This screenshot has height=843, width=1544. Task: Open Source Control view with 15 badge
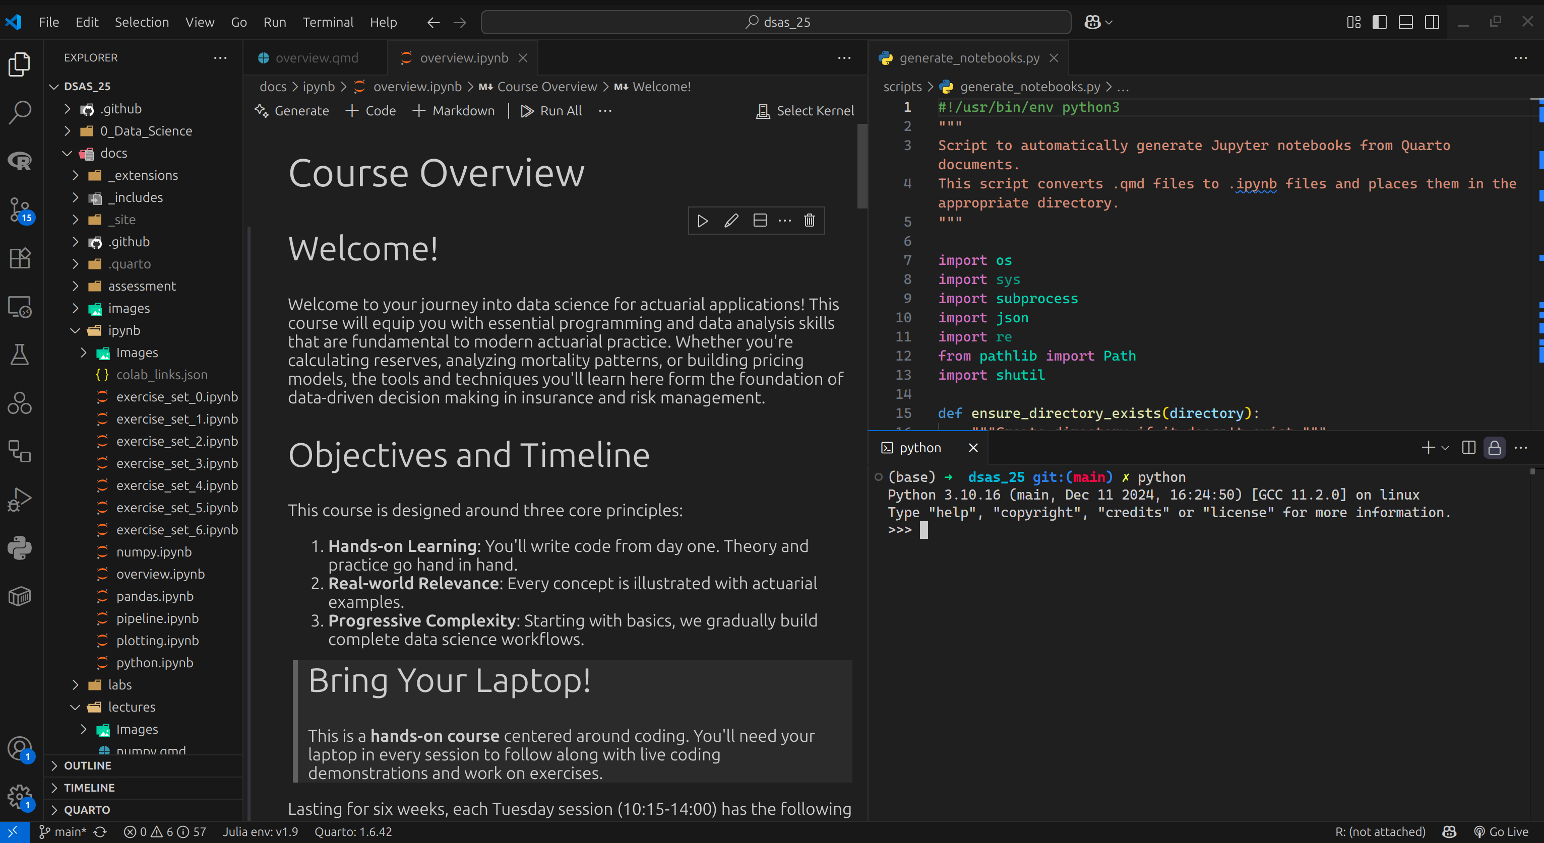point(20,209)
